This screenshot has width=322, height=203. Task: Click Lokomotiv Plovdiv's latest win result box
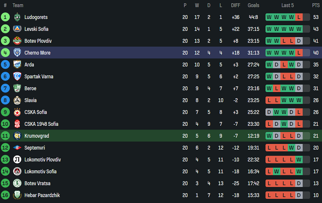[299, 160]
